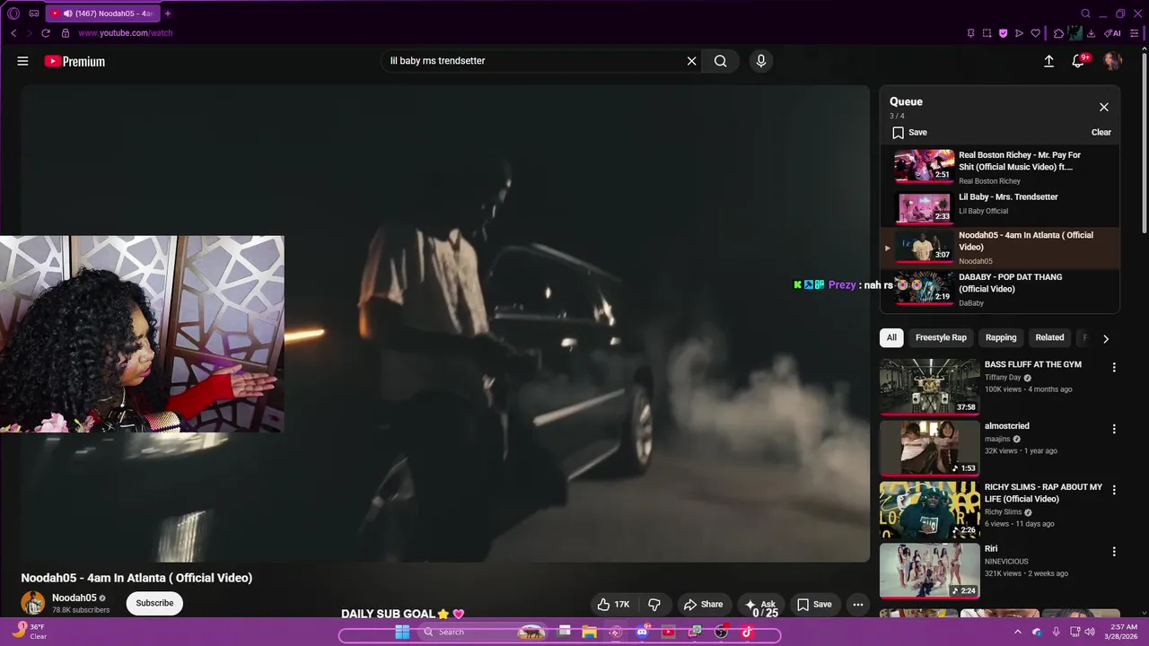Open File Explorer from the taskbar
1149x646 pixels.
click(589, 632)
